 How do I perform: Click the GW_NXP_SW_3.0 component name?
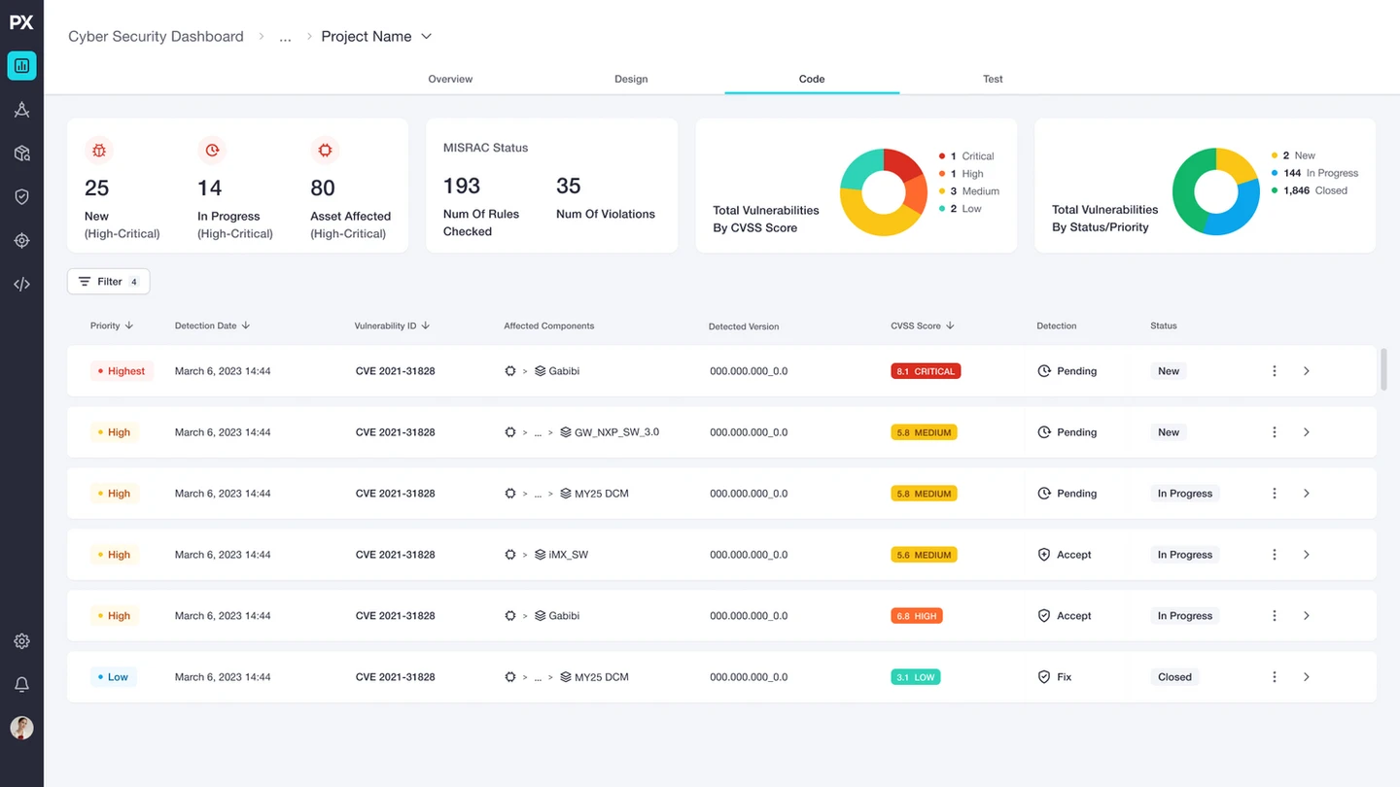[x=616, y=432]
